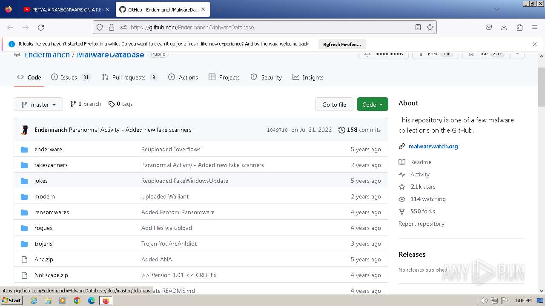Open the Pocket save icon
The width and height of the screenshot is (545, 306).
(489, 27)
